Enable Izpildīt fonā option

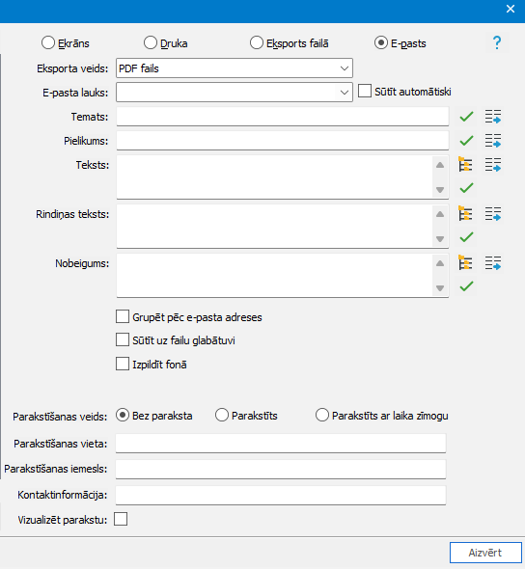(123, 364)
